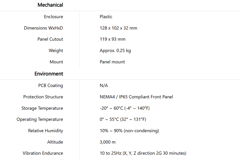241x159 pixels.
Task: Click the Storage Temperature label
Action: 42,108
